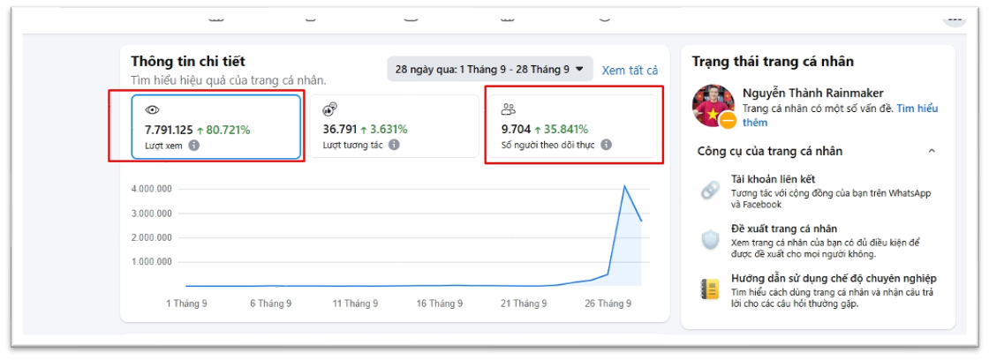Click info icon next to Lượt xem
This screenshot has height=360, width=989.
194,146
